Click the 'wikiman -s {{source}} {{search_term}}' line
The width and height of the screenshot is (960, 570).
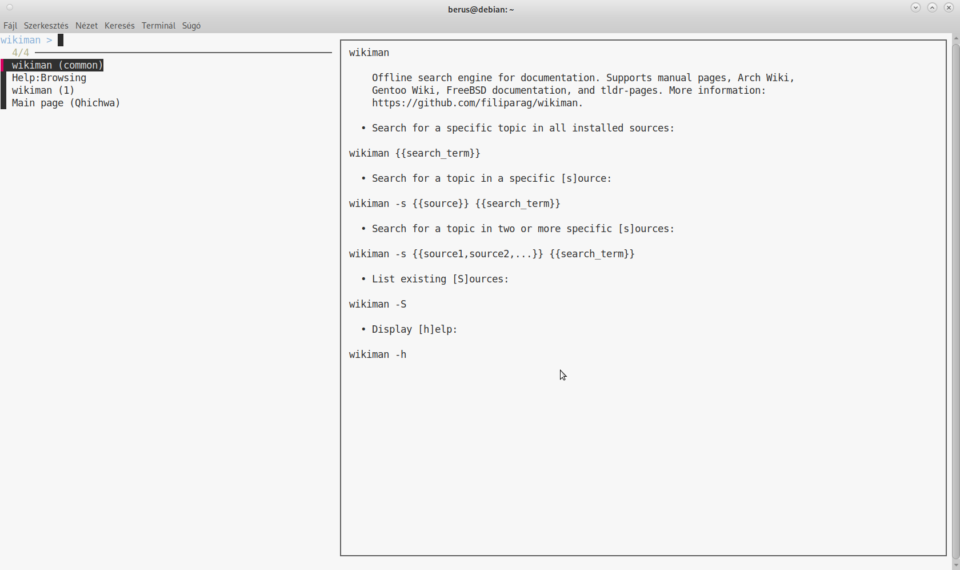[455, 204]
